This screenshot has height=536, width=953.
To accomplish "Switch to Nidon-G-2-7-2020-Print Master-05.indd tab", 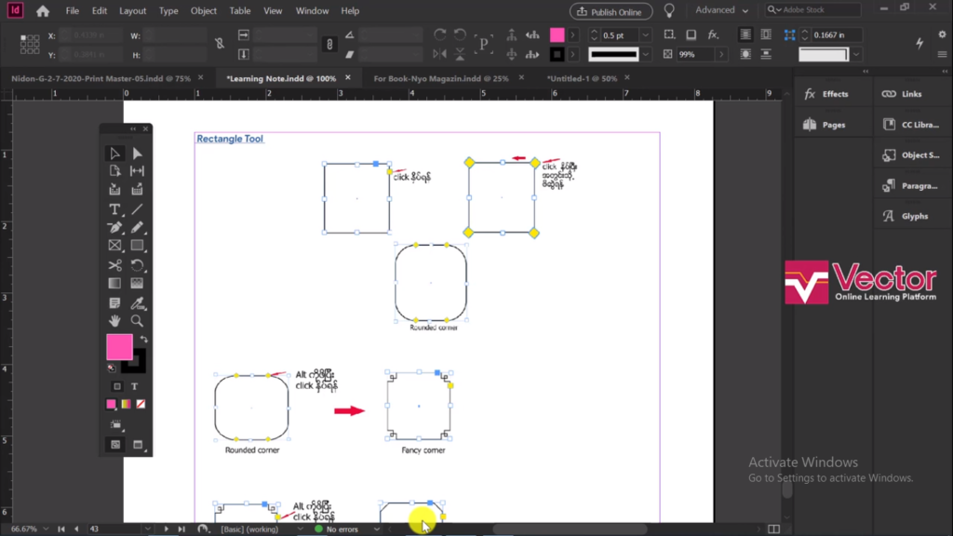I will (101, 78).
